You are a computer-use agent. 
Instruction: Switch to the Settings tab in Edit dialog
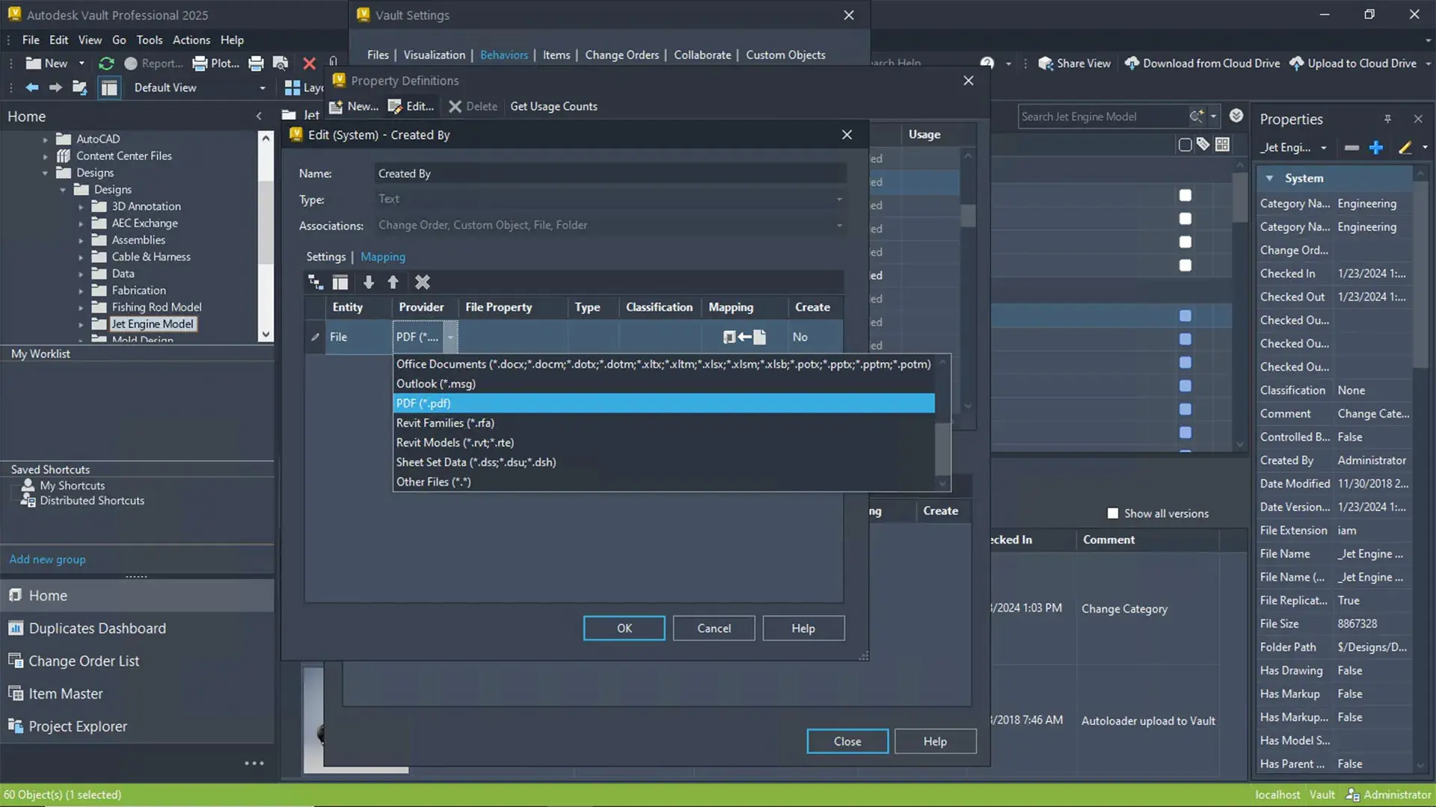point(326,256)
